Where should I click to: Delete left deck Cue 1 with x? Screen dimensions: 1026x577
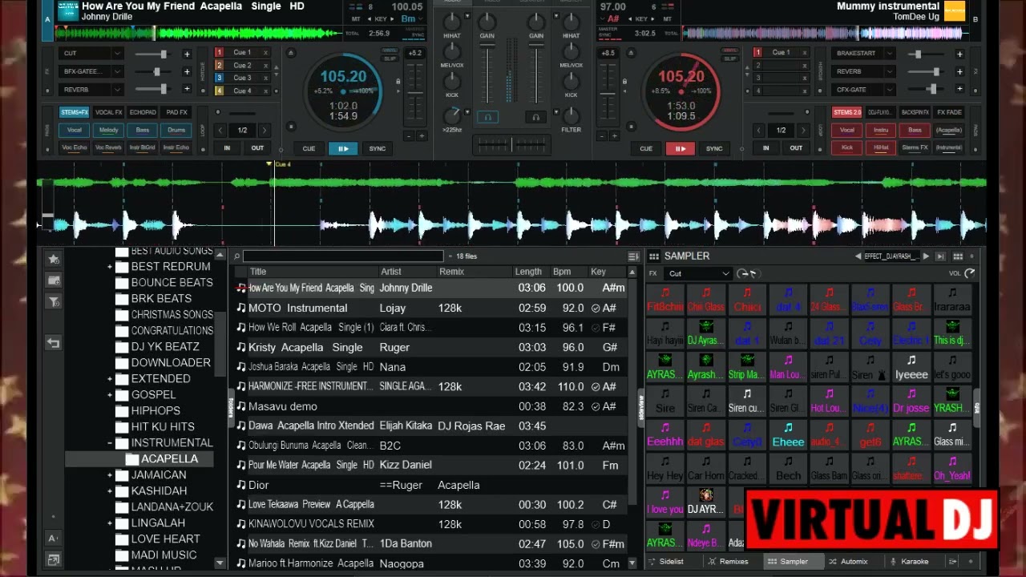coord(265,53)
